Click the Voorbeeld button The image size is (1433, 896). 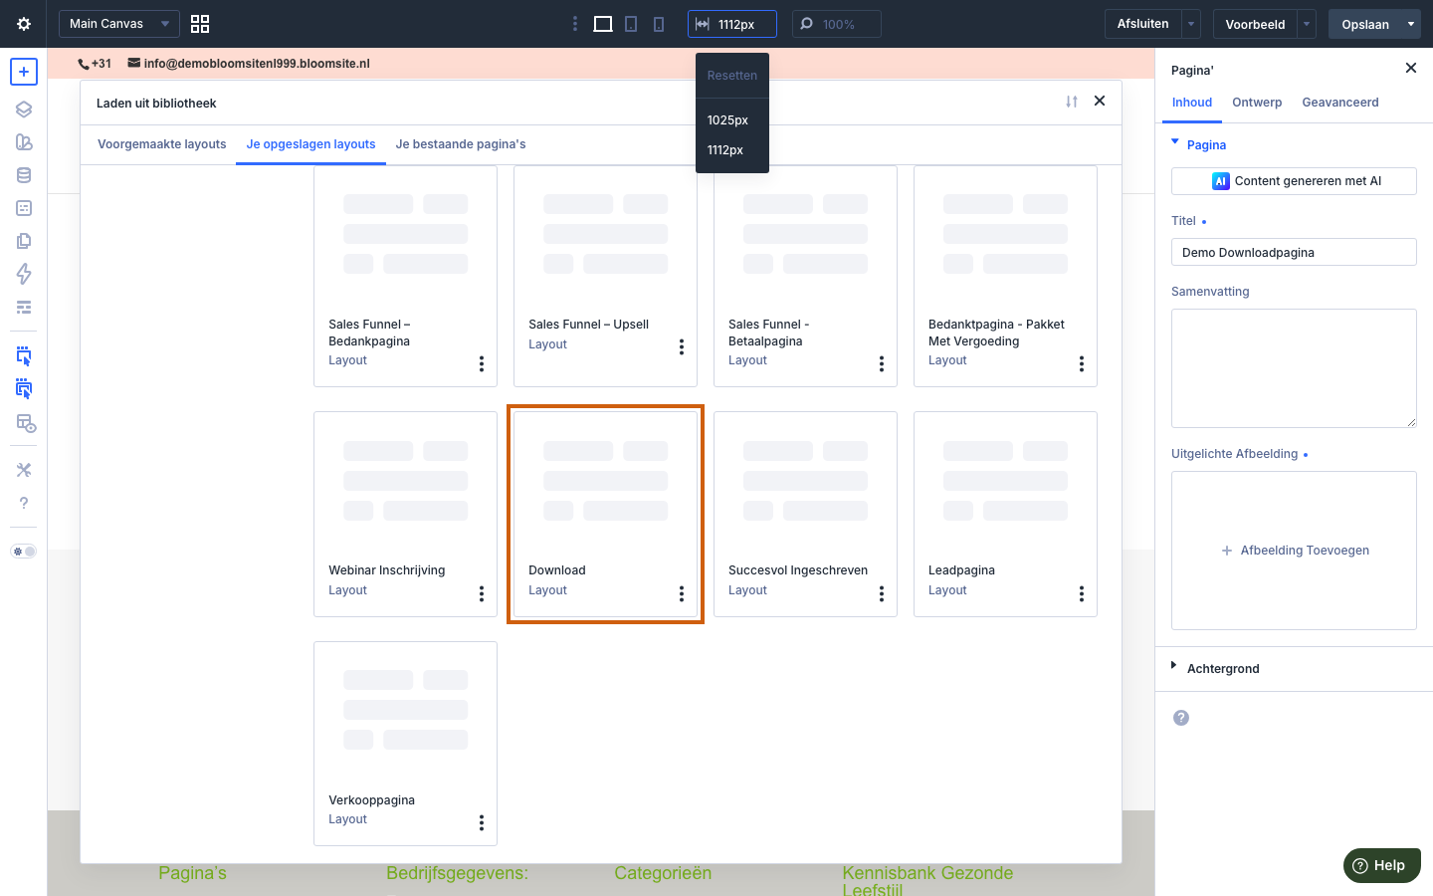click(x=1255, y=24)
